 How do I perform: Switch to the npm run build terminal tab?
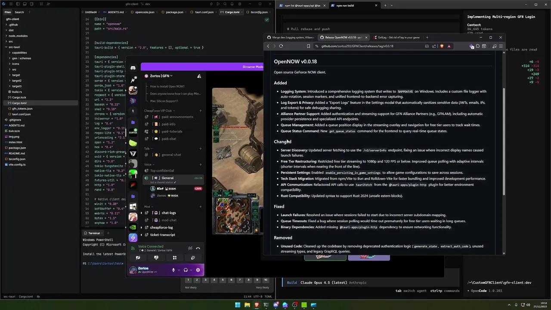[x=351, y=5]
